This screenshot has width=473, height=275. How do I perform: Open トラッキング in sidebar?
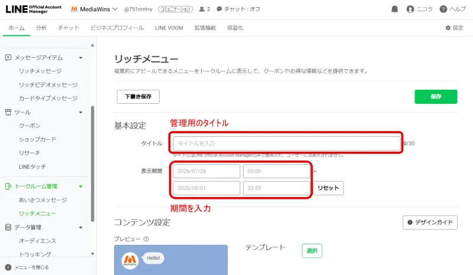(x=35, y=254)
